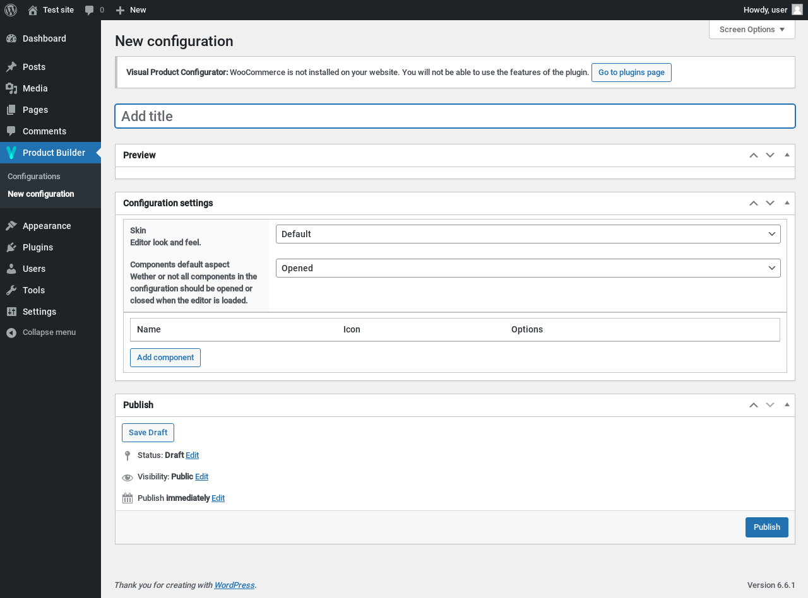Open the Skin dropdown

pyautogui.click(x=528, y=234)
